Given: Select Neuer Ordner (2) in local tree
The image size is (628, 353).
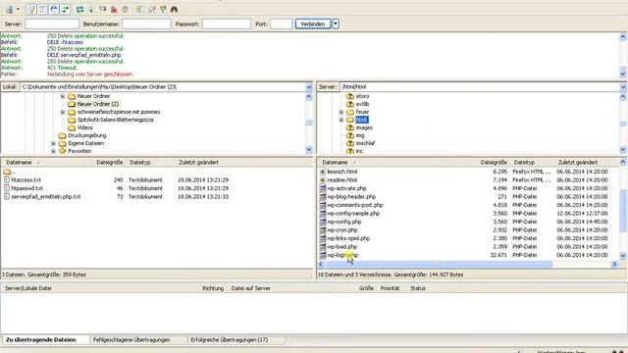Looking at the screenshot, I should point(98,104).
